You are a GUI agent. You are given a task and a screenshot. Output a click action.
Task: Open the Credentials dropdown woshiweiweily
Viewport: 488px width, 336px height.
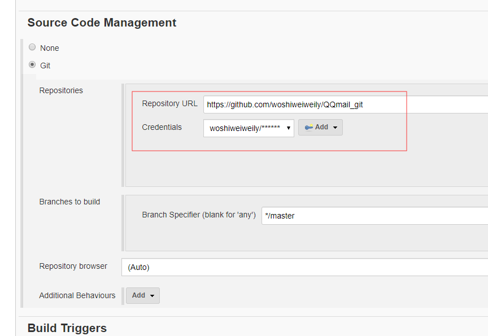[249, 128]
